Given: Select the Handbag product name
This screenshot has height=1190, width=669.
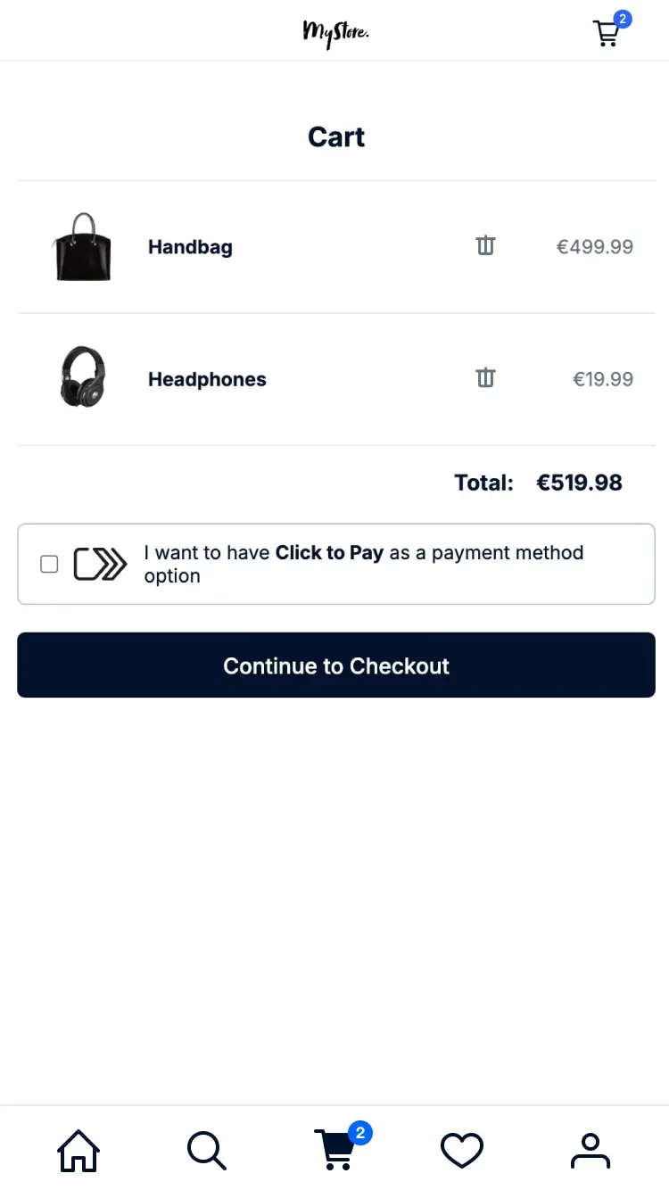Looking at the screenshot, I should pos(190,246).
